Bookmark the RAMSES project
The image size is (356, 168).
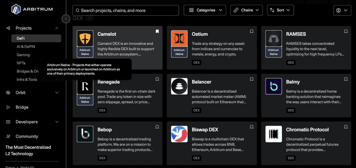tap(346, 31)
